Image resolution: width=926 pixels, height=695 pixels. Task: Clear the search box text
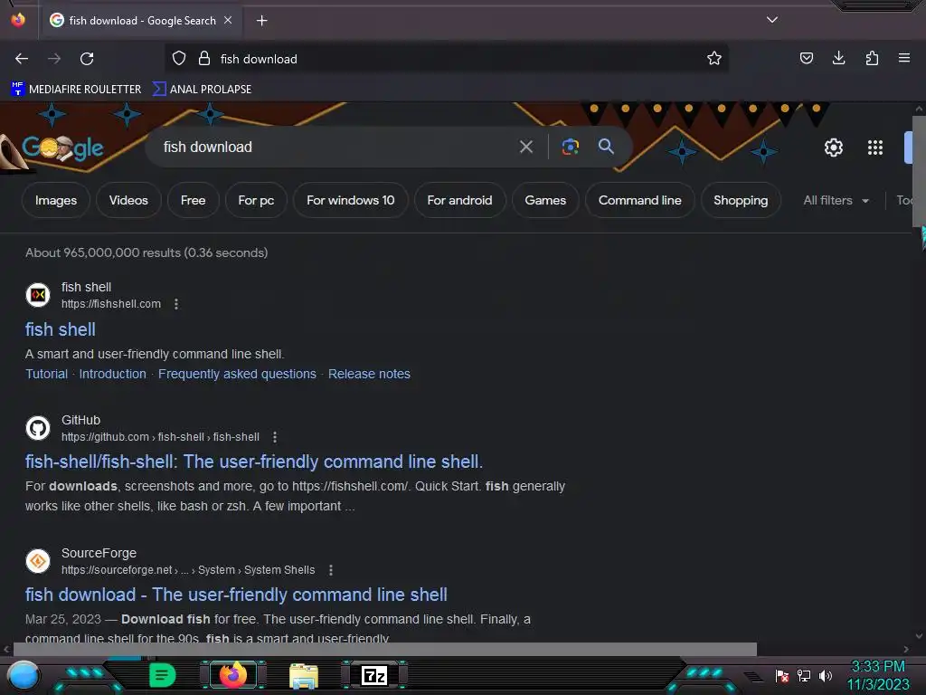click(526, 147)
